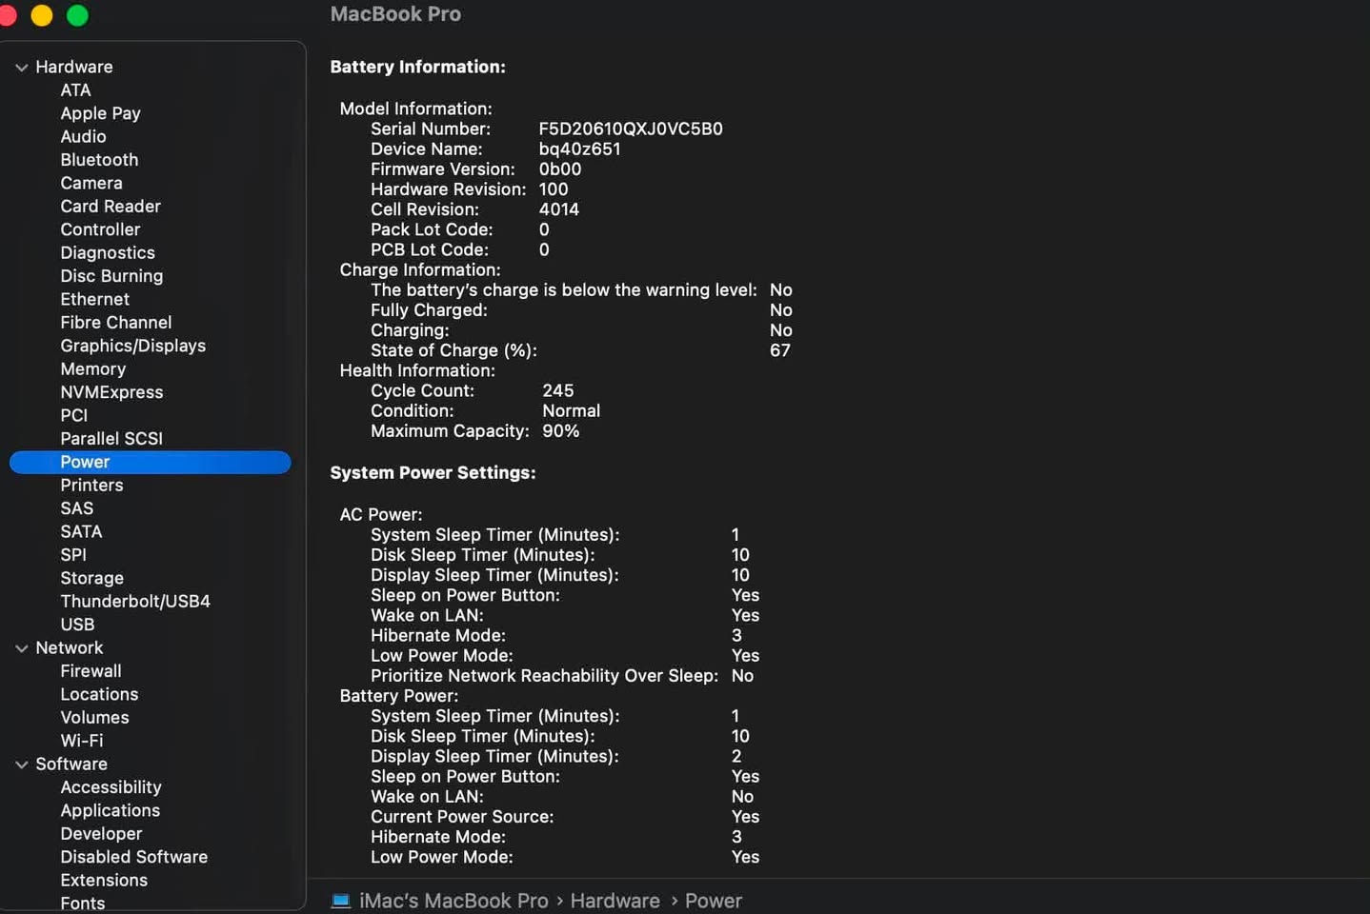Click the Maximum Capacity value 90%
Screen dimensions: 1370x914
point(560,430)
